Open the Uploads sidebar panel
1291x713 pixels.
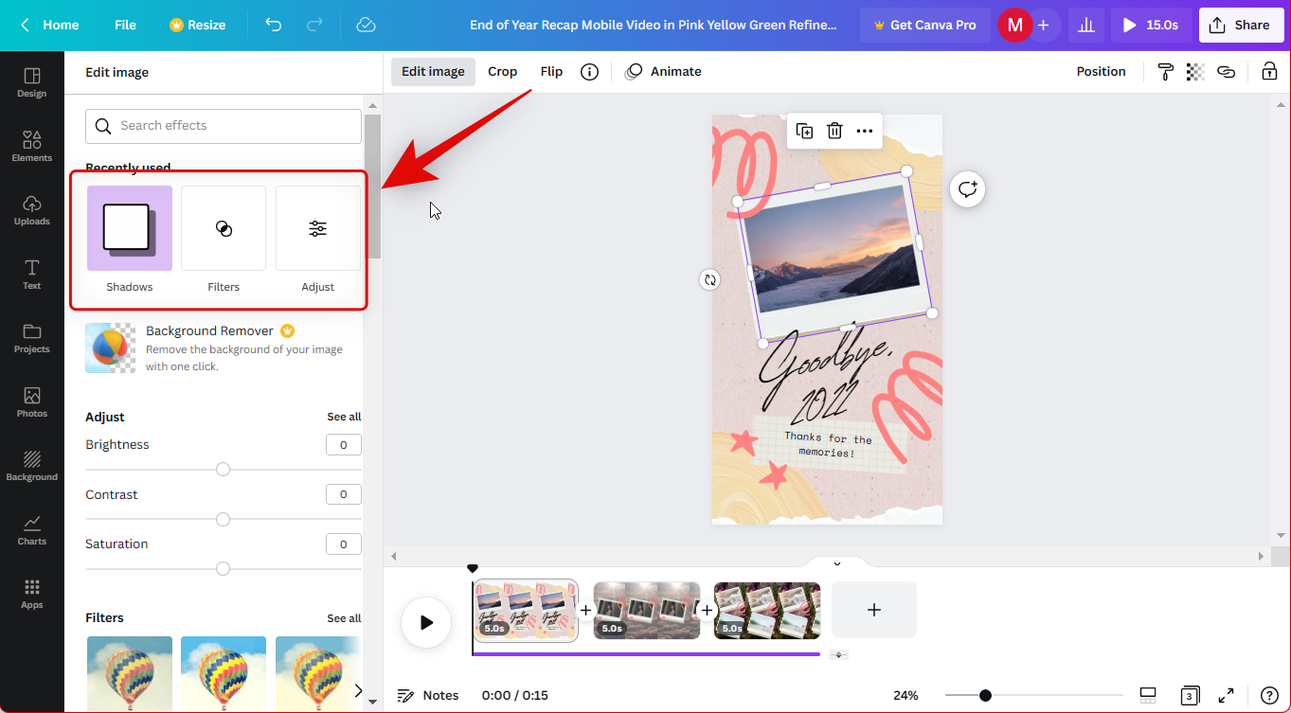click(31, 210)
